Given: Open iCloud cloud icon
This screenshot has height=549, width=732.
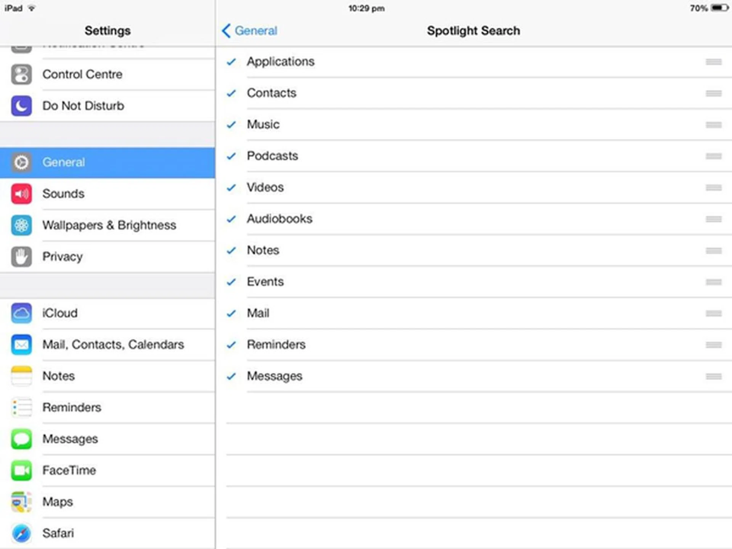Looking at the screenshot, I should [21, 313].
